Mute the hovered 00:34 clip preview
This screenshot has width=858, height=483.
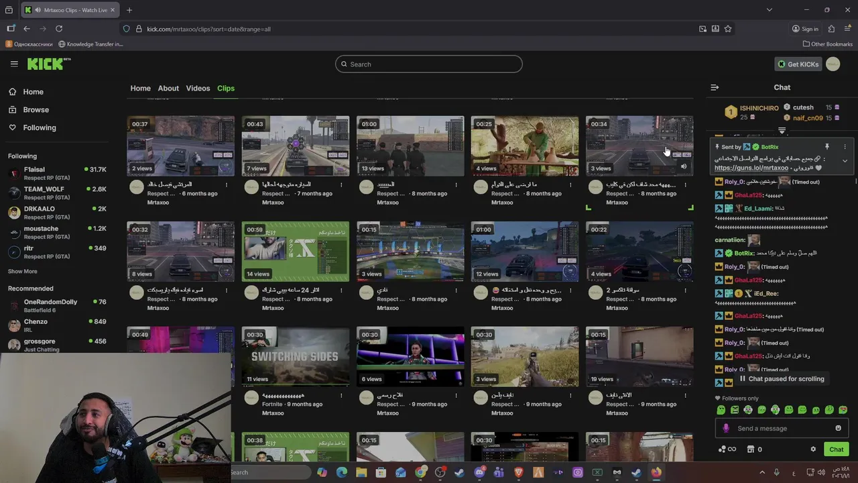[684, 166]
